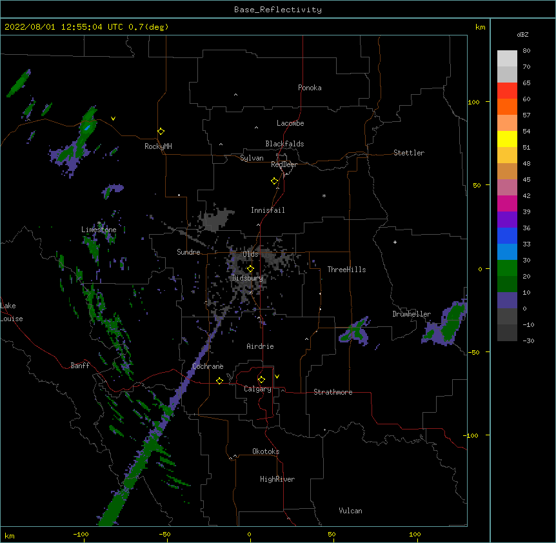
Task: Click the Innisfail city label
Action: pos(268,210)
